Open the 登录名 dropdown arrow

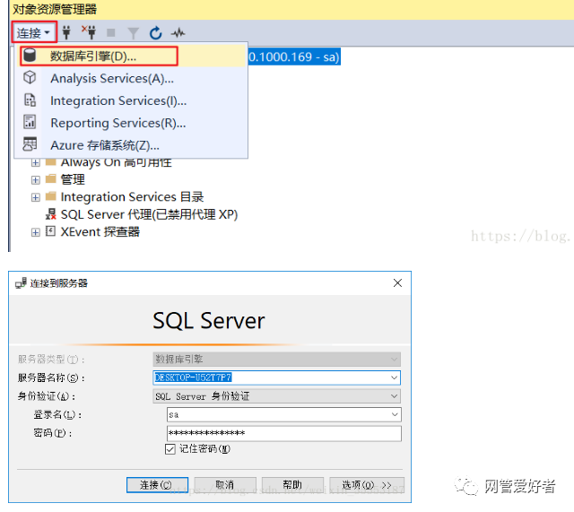(395, 414)
